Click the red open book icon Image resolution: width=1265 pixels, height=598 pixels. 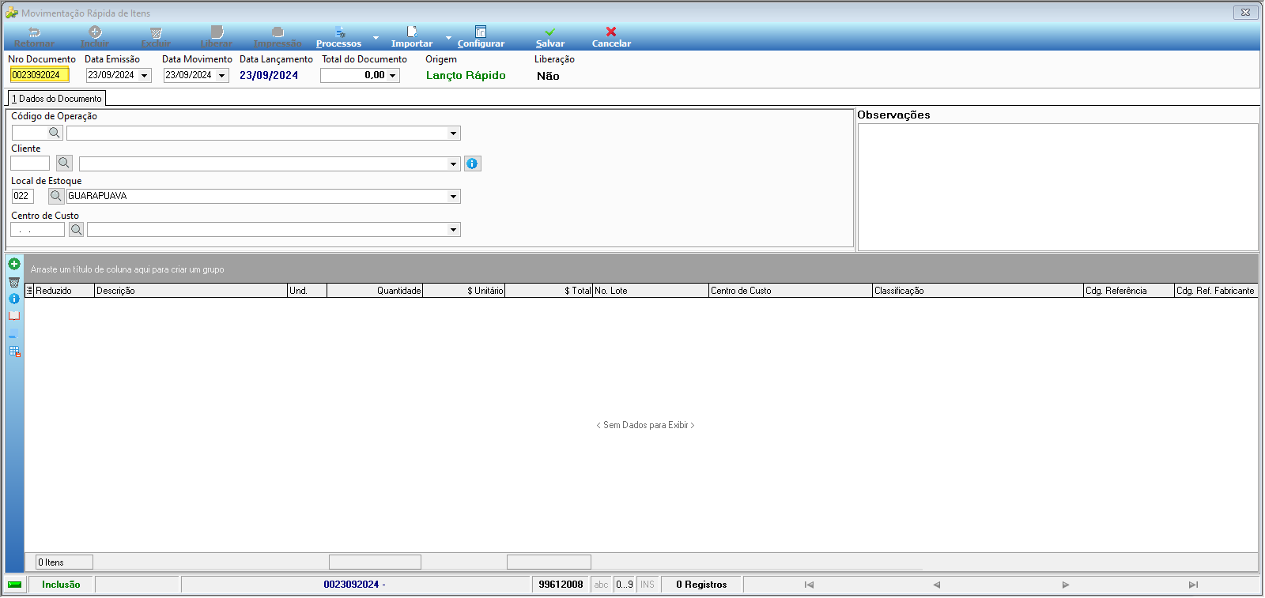tap(14, 316)
